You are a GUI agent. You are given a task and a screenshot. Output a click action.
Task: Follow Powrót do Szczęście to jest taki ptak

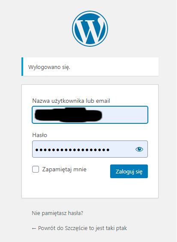click(79, 228)
